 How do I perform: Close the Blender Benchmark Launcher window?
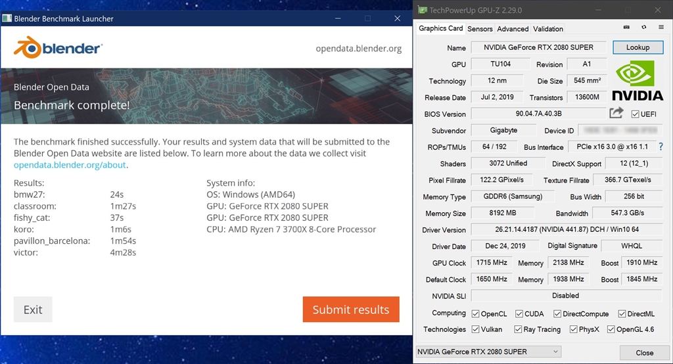click(397, 18)
